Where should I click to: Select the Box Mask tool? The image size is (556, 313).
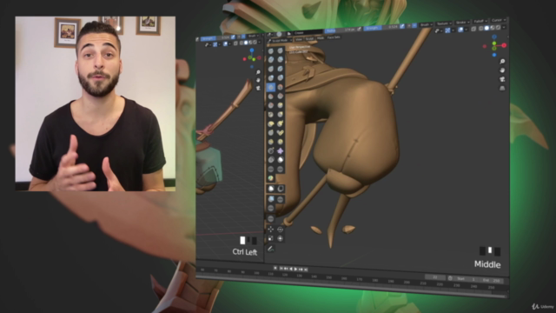(271, 189)
